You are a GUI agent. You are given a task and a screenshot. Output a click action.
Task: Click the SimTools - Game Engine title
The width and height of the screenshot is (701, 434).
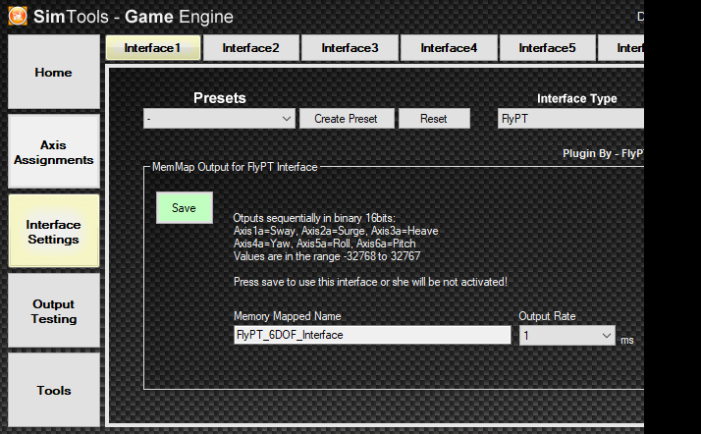coord(134,17)
